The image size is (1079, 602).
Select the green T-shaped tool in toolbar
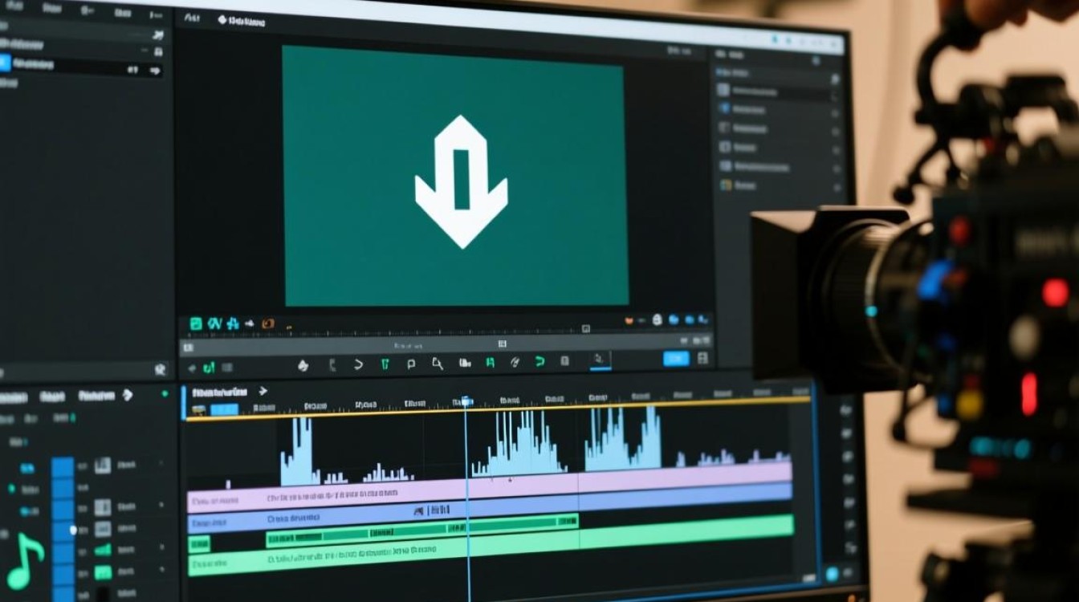point(385,364)
